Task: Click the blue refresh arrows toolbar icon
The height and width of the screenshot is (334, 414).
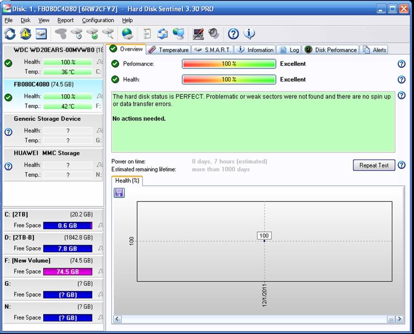Action: pyautogui.click(x=10, y=34)
